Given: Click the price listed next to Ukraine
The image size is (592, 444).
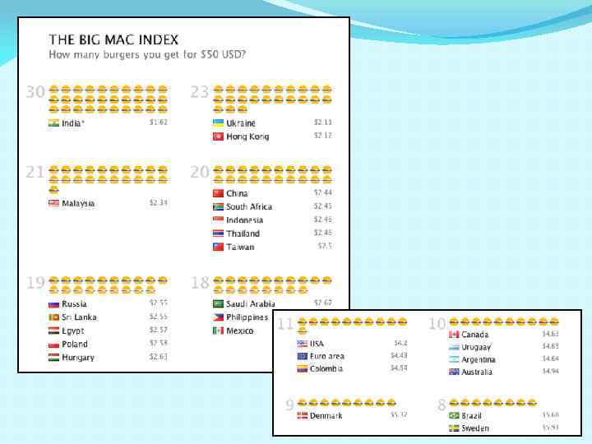Looking at the screenshot, I should pos(323,123).
